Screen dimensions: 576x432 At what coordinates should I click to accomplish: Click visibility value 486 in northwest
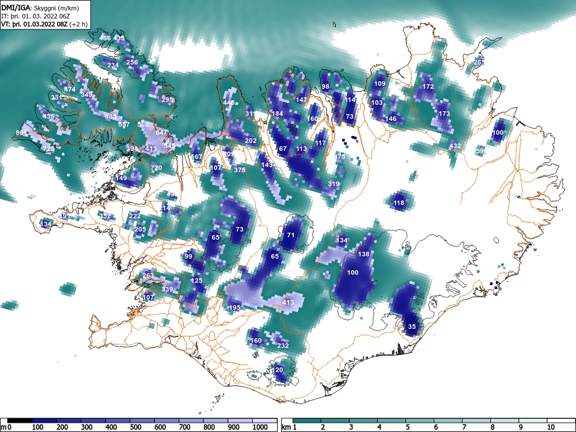point(105,38)
